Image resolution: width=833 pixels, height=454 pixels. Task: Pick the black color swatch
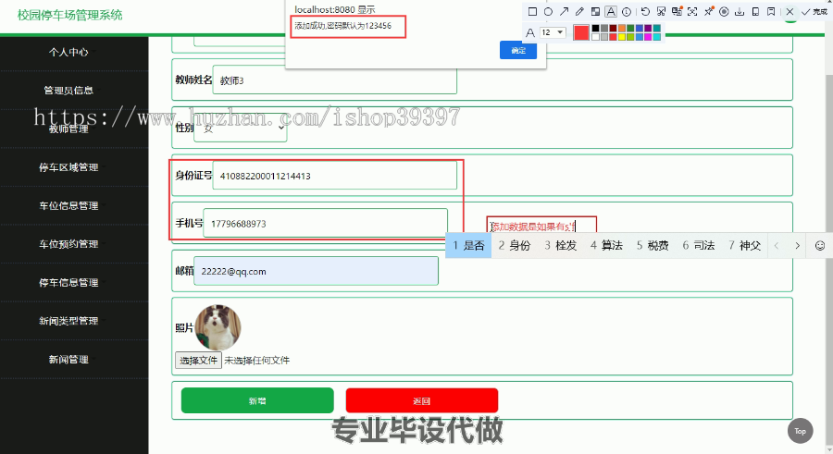(595, 28)
